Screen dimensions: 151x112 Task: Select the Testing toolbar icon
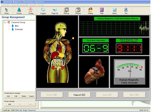tap(31, 11)
